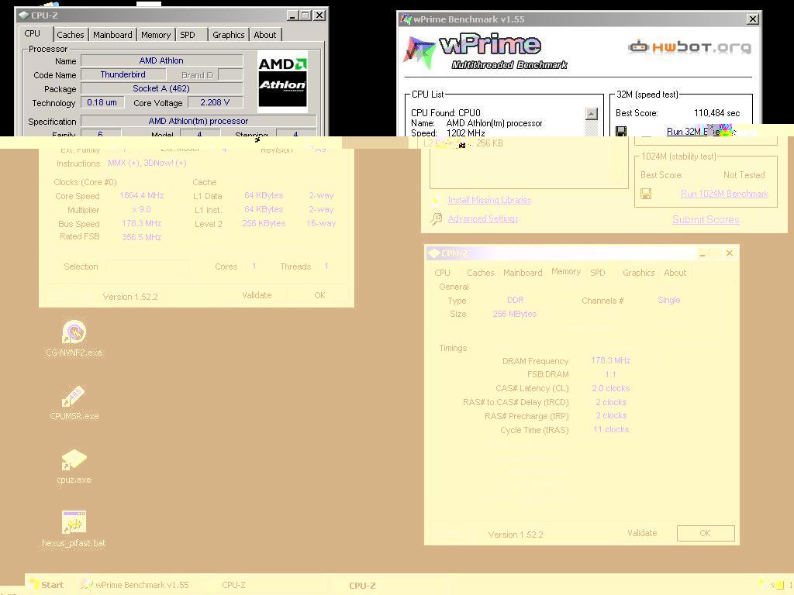Viewport: 794px width, 595px height.
Task: Select the CPUMSR.exe desktop shortcut
Action: point(74,402)
